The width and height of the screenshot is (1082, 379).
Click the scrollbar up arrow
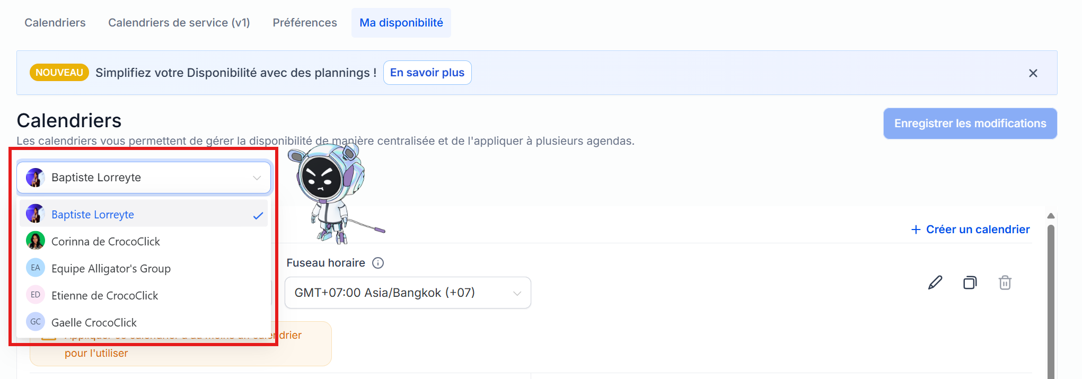1051,216
